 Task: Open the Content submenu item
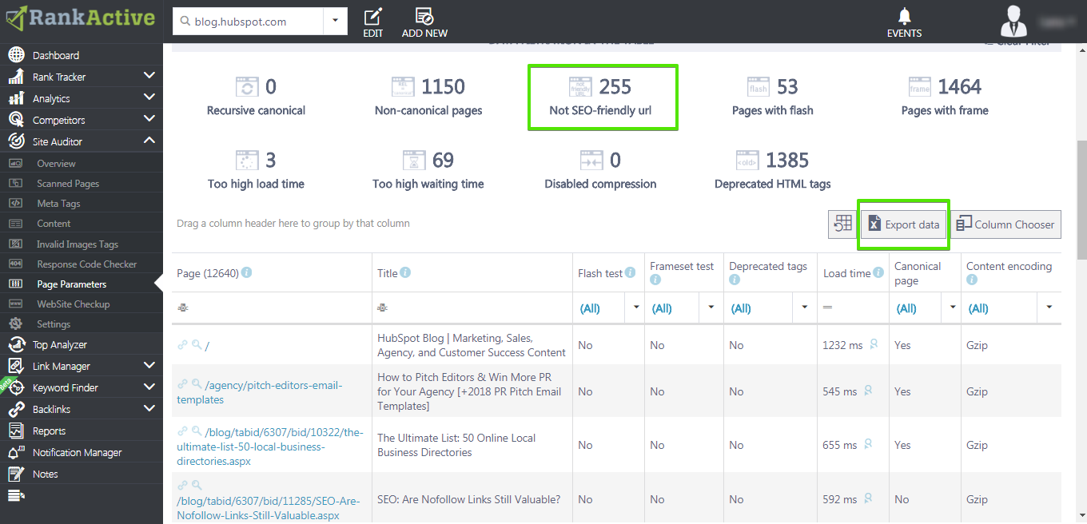54,223
